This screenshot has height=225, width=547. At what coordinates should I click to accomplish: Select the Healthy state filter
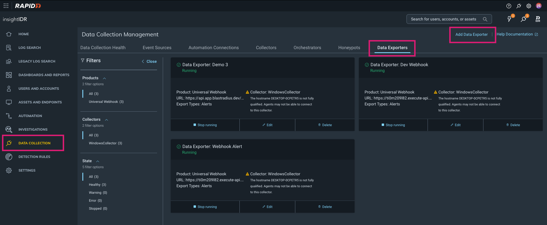coord(97,185)
